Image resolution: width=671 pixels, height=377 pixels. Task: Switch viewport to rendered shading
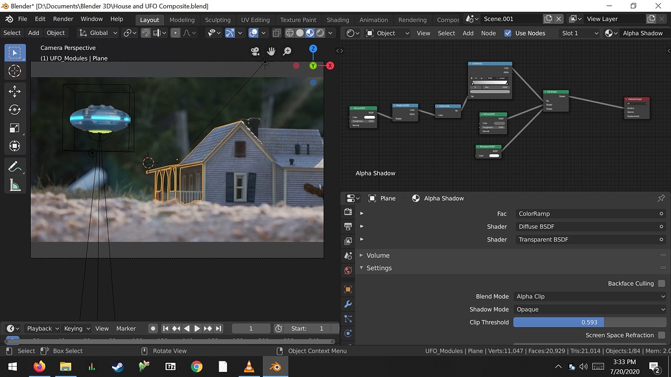coord(320,33)
